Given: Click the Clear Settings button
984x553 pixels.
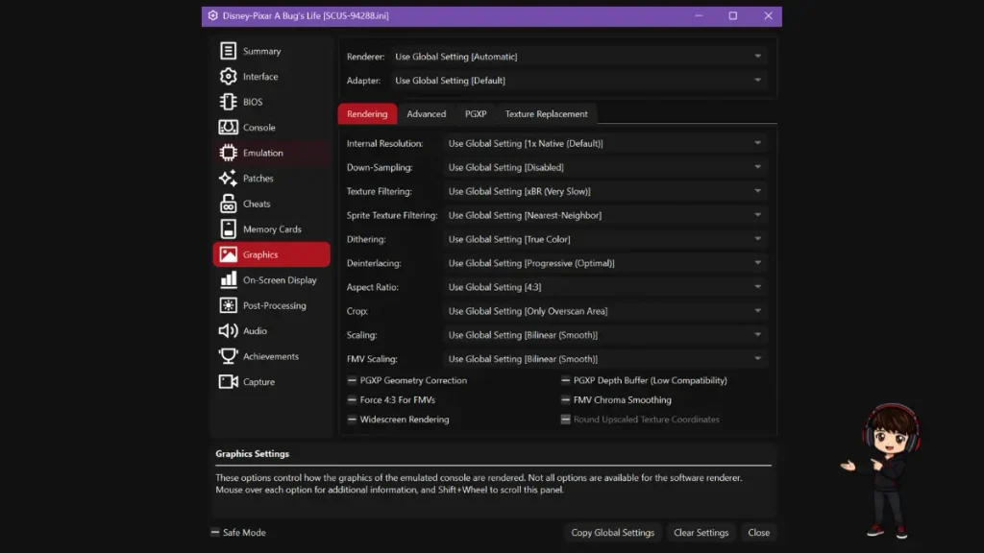Looking at the screenshot, I should pos(701,532).
